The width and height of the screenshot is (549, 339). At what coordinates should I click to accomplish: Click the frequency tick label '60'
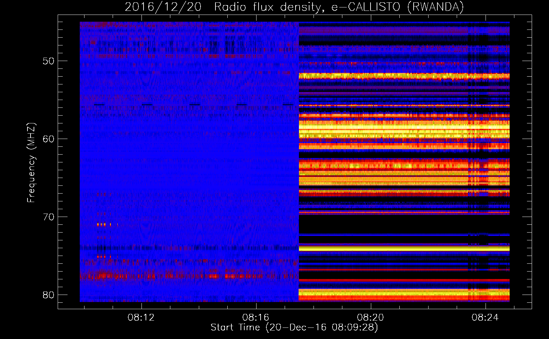pos(49,139)
